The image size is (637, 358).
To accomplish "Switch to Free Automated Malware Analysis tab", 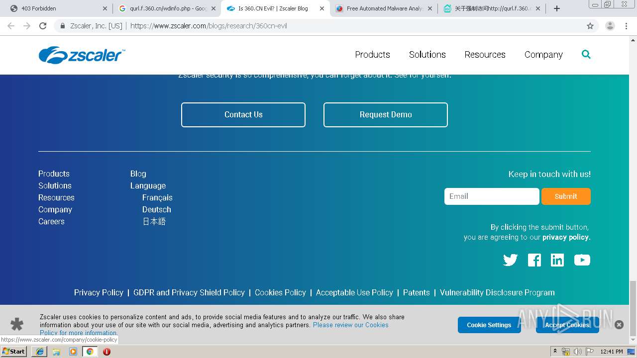I will 384,8.
